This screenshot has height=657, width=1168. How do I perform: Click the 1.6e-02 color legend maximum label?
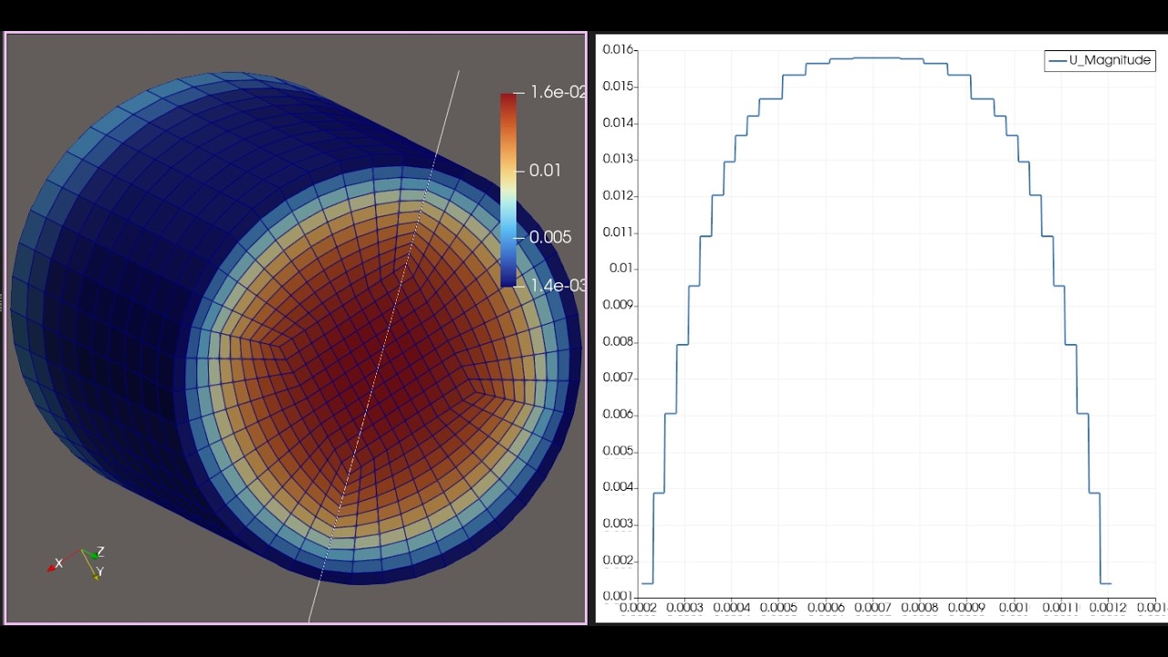[x=558, y=92]
